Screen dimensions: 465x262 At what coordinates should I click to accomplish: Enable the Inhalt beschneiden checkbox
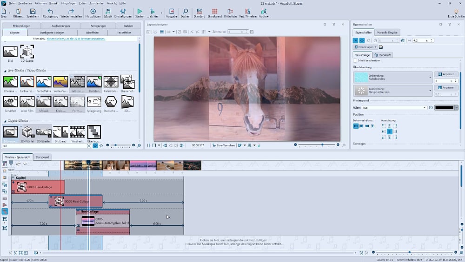point(356,60)
